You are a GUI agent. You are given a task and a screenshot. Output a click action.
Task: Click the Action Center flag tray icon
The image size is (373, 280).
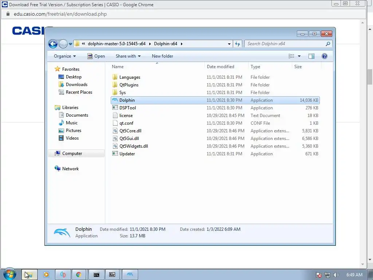coord(319,275)
